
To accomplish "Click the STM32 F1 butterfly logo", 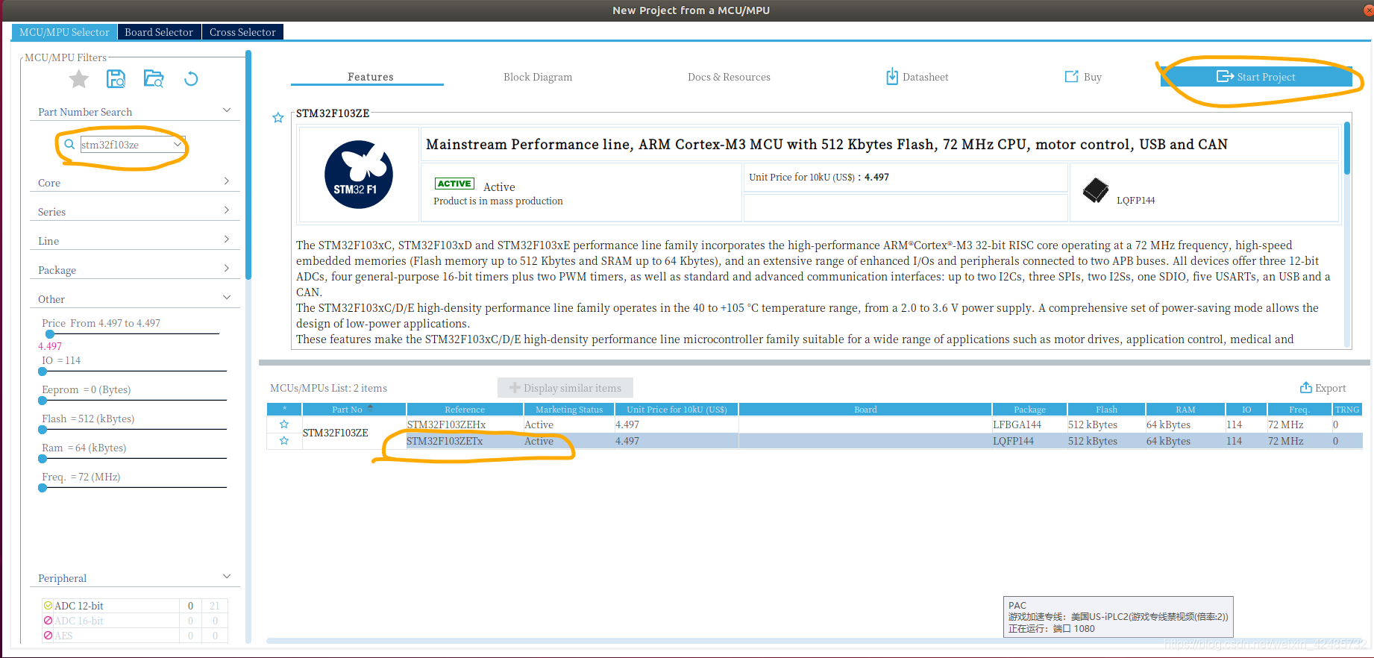I will 359,175.
